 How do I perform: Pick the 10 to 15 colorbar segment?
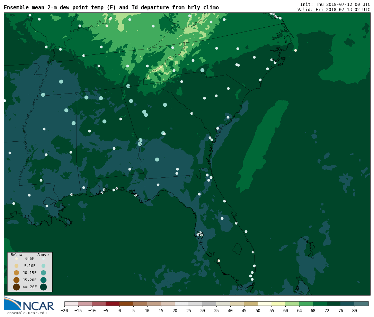[154, 303]
